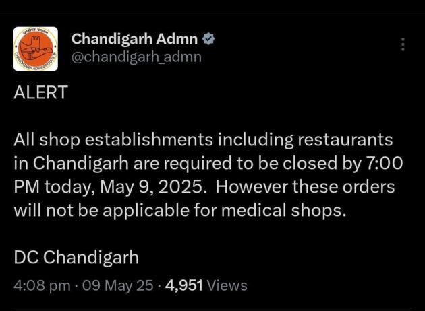Click the 4:08 pm timestamp
Viewport: 425px width, 311px height.
(x=42, y=285)
